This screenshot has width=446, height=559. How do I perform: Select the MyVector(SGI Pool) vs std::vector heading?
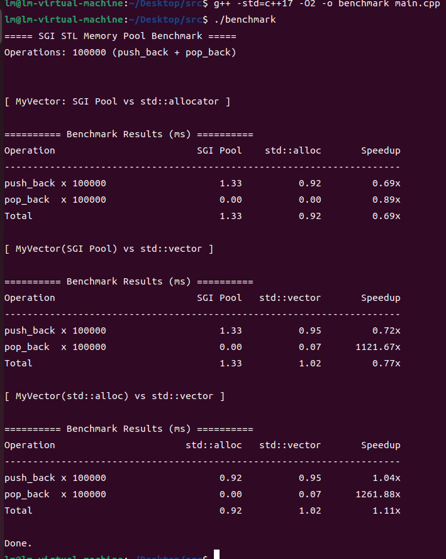pos(109,249)
